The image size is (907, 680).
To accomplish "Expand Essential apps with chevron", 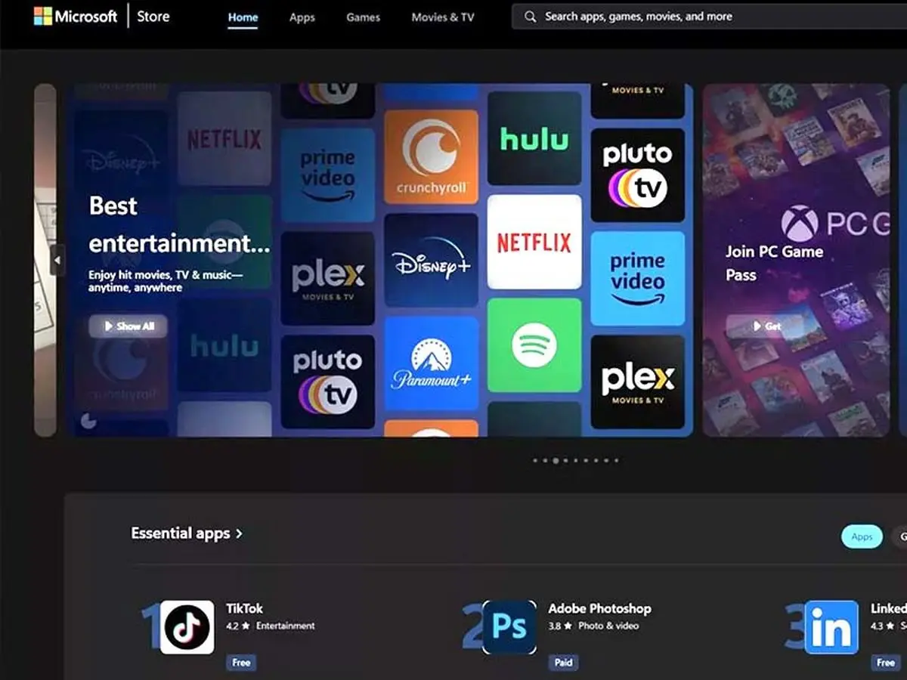I will (x=239, y=533).
